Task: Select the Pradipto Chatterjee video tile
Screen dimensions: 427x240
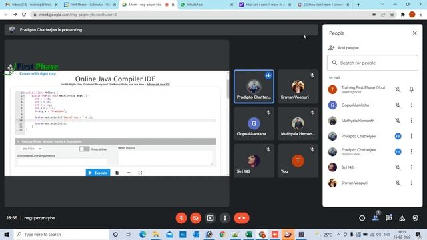Action: coord(254,87)
